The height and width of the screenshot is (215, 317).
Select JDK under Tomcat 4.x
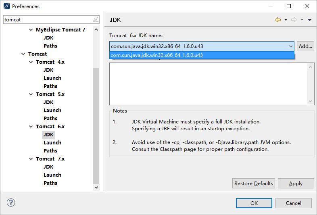(x=48, y=70)
